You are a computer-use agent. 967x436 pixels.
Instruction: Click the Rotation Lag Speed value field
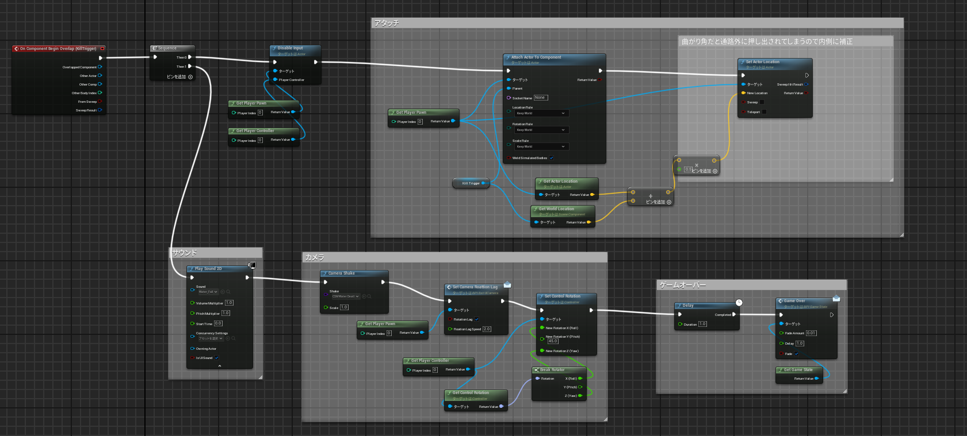(x=487, y=329)
